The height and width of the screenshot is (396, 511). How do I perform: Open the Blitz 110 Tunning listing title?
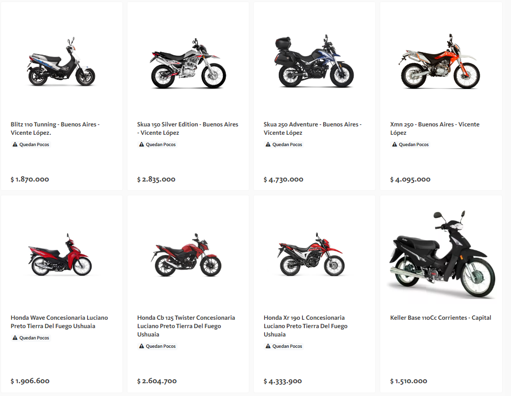tap(55, 128)
